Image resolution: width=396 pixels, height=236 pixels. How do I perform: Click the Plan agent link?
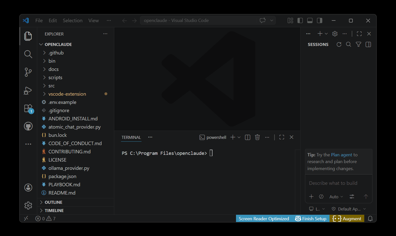[341, 155]
